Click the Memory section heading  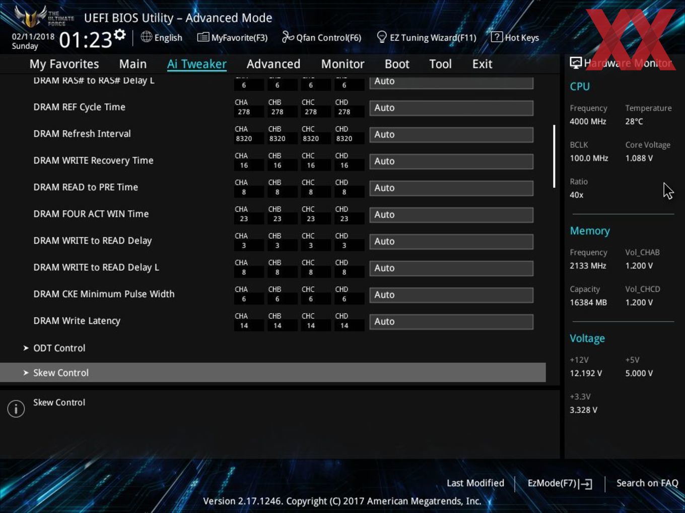[x=590, y=231]
